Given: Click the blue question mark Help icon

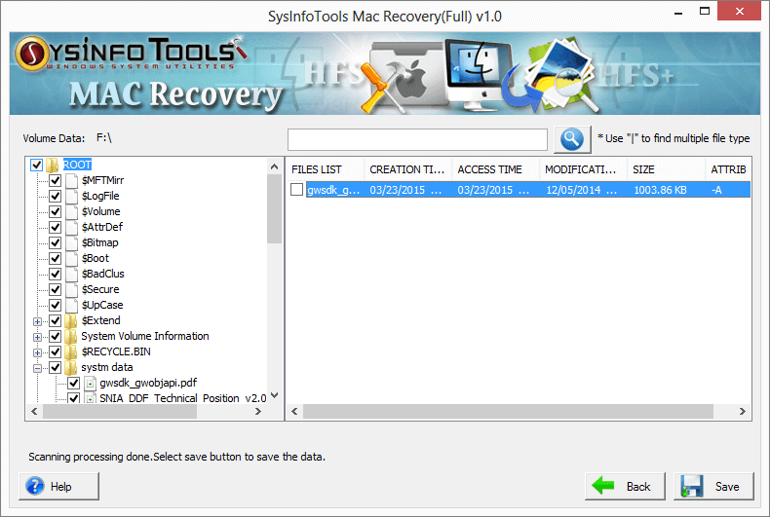Looking at the screenshot, I should tap(35, 486).
